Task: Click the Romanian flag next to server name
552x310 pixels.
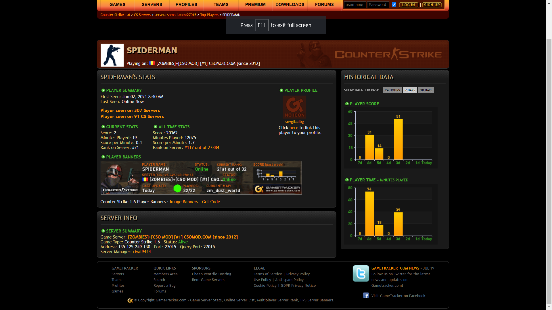Action: [152, 63]
